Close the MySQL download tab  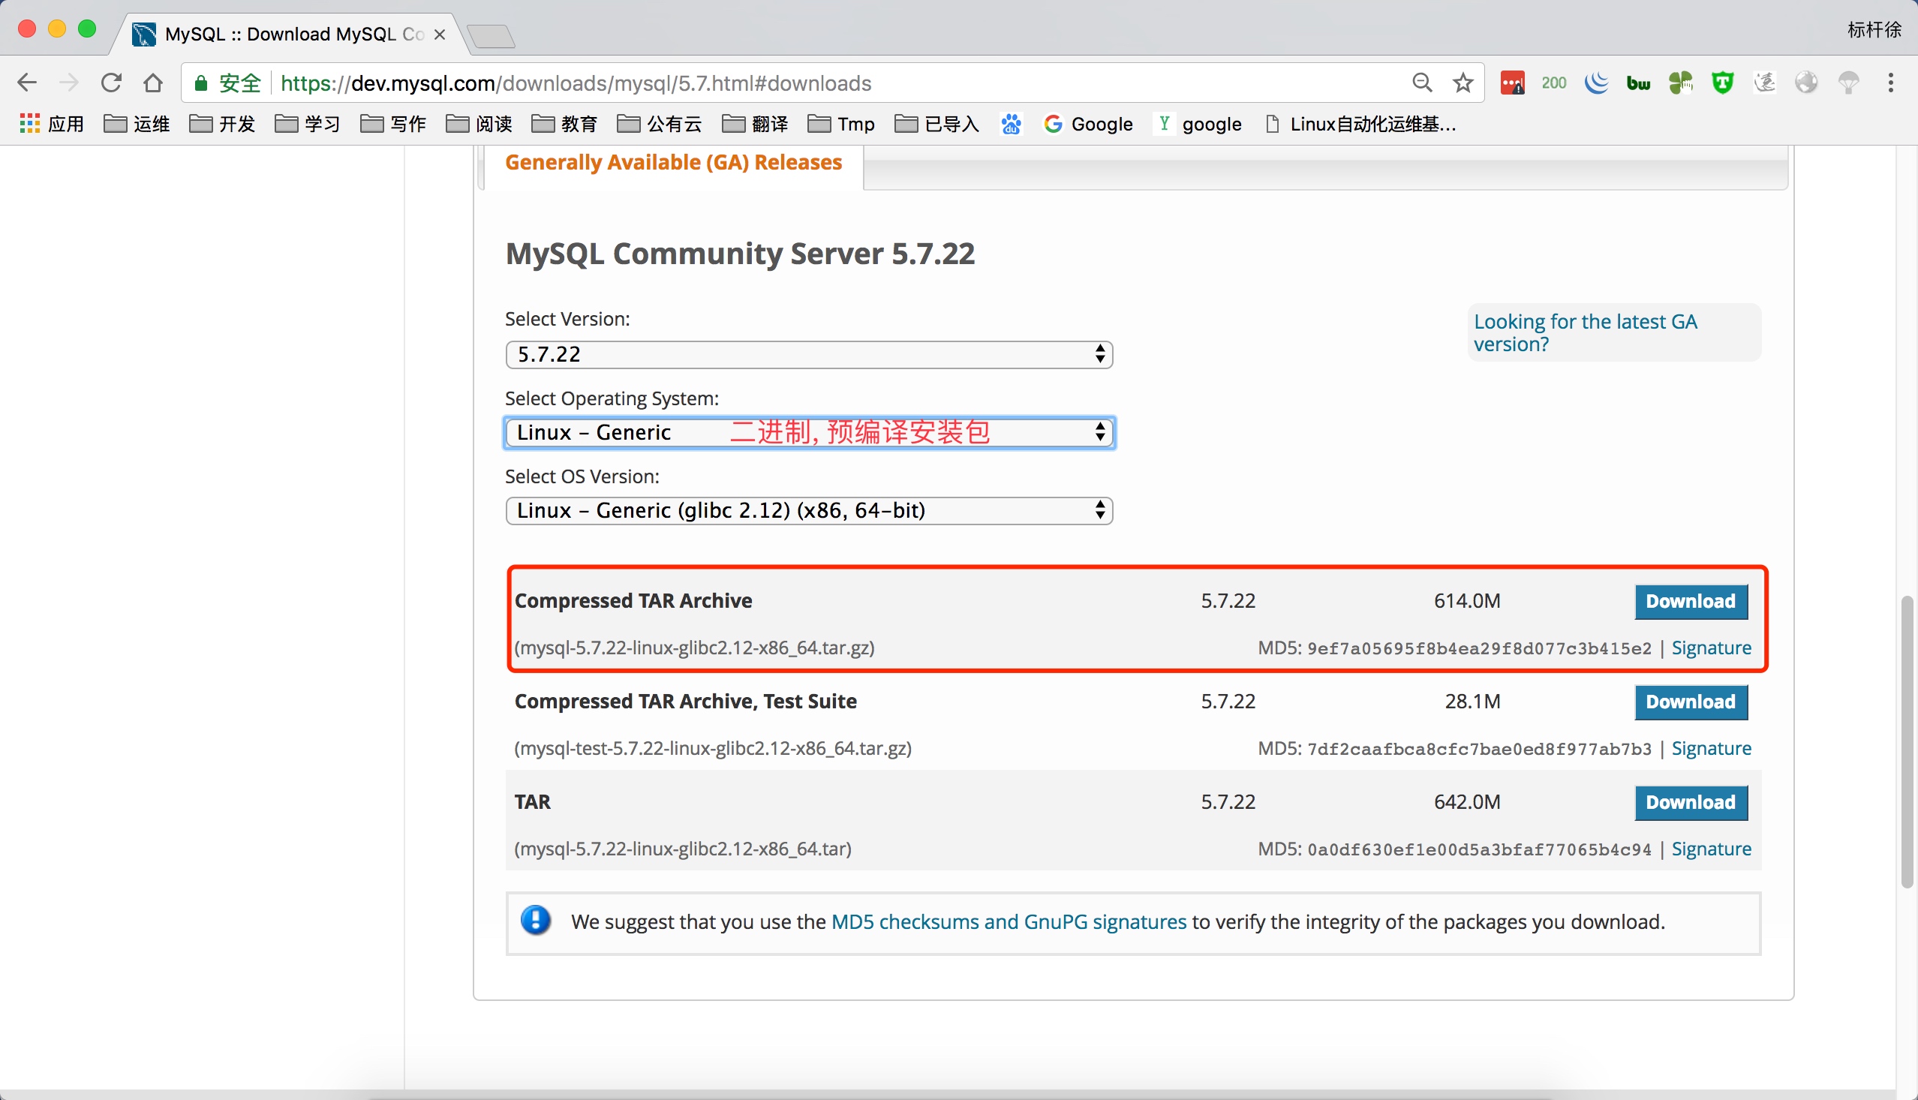tap(440, 34)
